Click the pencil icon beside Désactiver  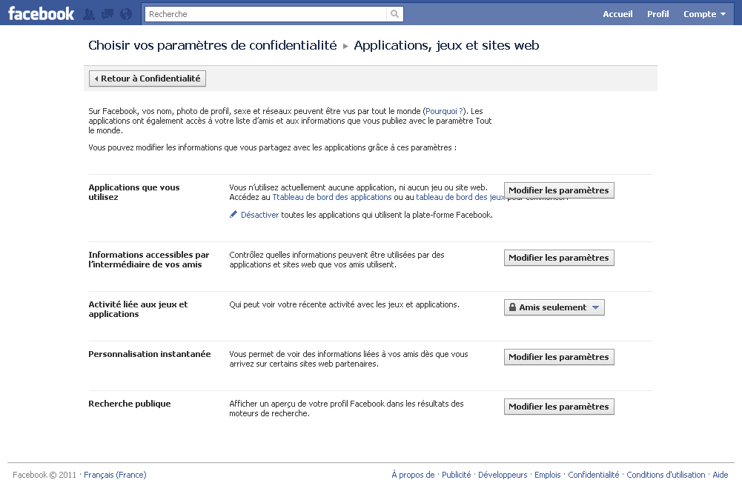tap(233, 215)
